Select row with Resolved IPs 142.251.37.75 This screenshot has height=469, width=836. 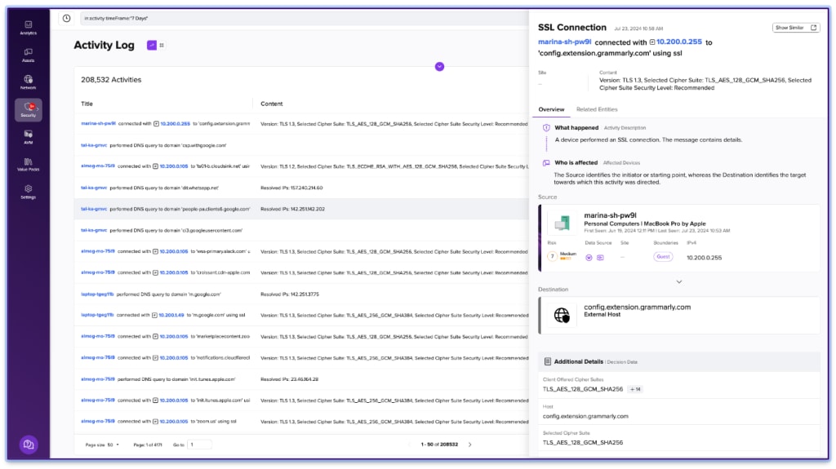[302, 294]
